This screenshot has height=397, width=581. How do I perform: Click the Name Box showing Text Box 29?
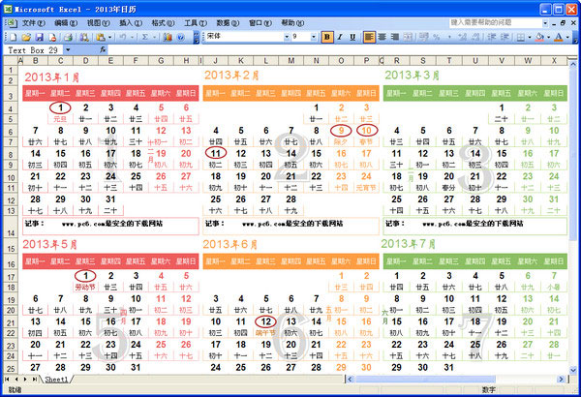pyautogui.click(x=33, y=49)
